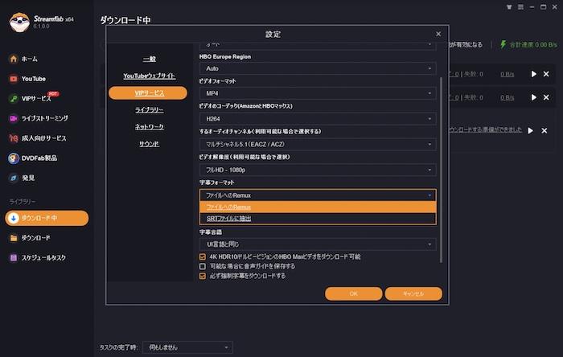Click the ダウンロード中 page heading
This screenshot has width=563, height=357.
pos(125,20)
